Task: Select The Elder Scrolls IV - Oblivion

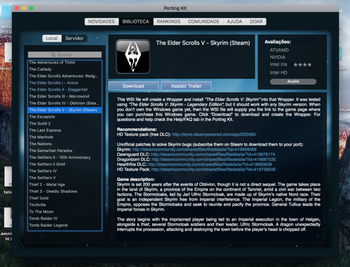Action: click(65, 103)
